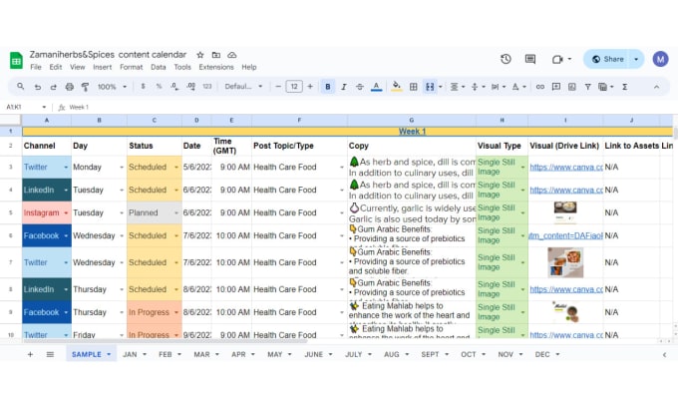Open the text wrapping dropdown
This screenshot has height=408, width=678.
(499, 87)
